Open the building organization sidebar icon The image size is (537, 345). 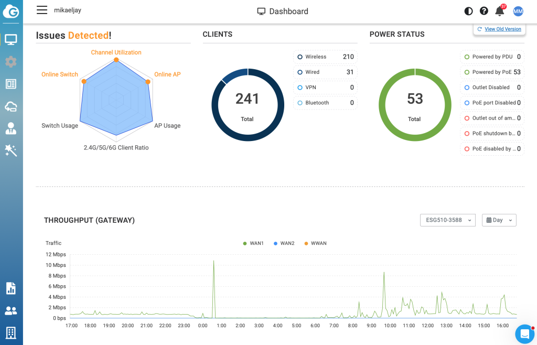pyautogui.click(x=11, y=332)
